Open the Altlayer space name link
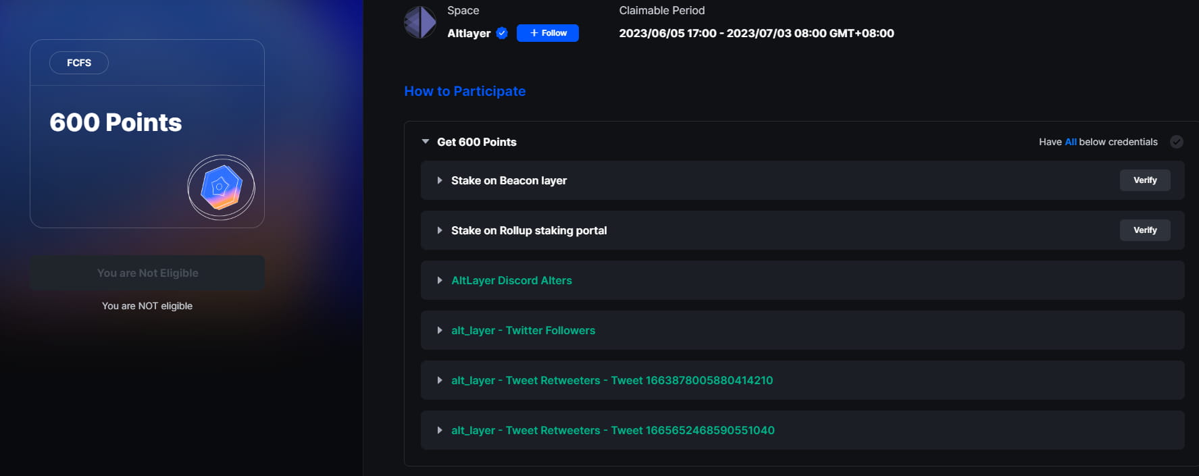1199x476 pixels. (x=469, y=33)
